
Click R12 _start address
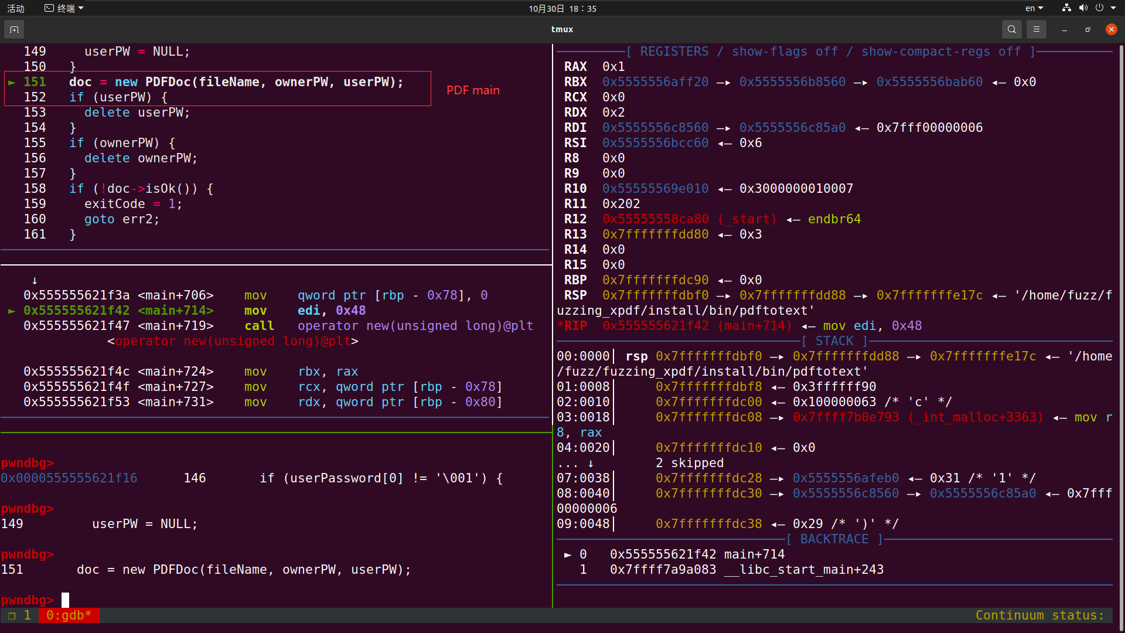689,219
